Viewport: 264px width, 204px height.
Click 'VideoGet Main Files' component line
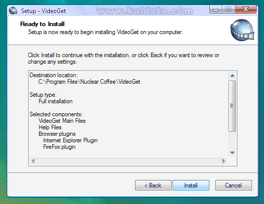(x=62, y=121)
